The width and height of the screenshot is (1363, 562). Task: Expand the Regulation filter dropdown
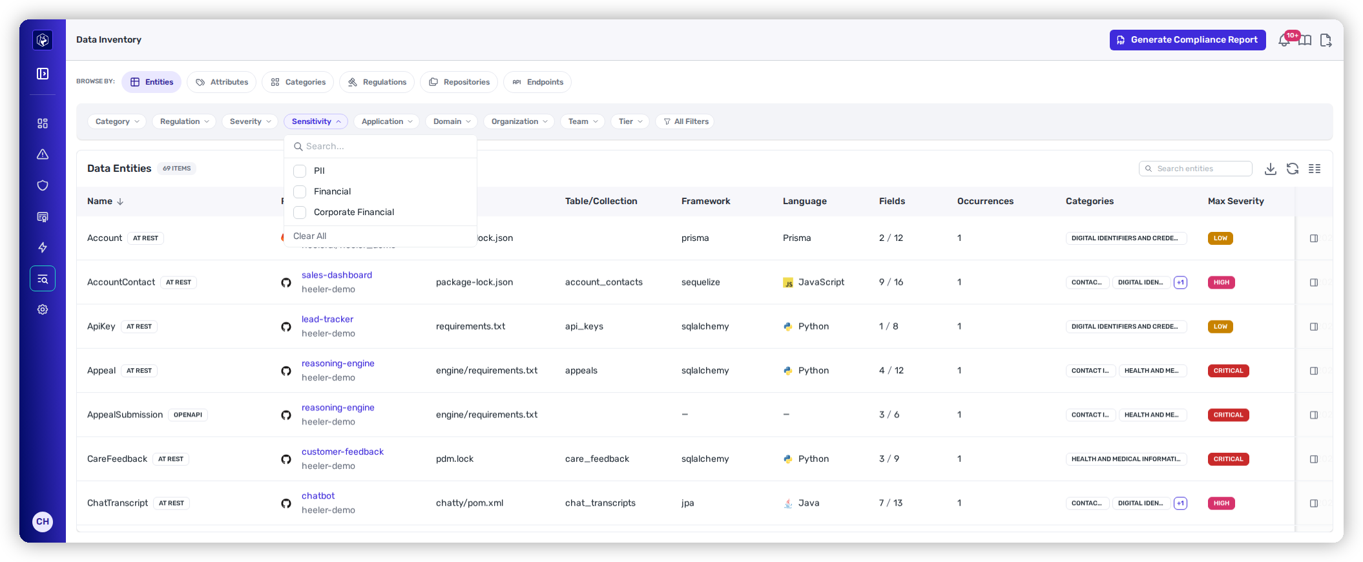tap(184, 121)
